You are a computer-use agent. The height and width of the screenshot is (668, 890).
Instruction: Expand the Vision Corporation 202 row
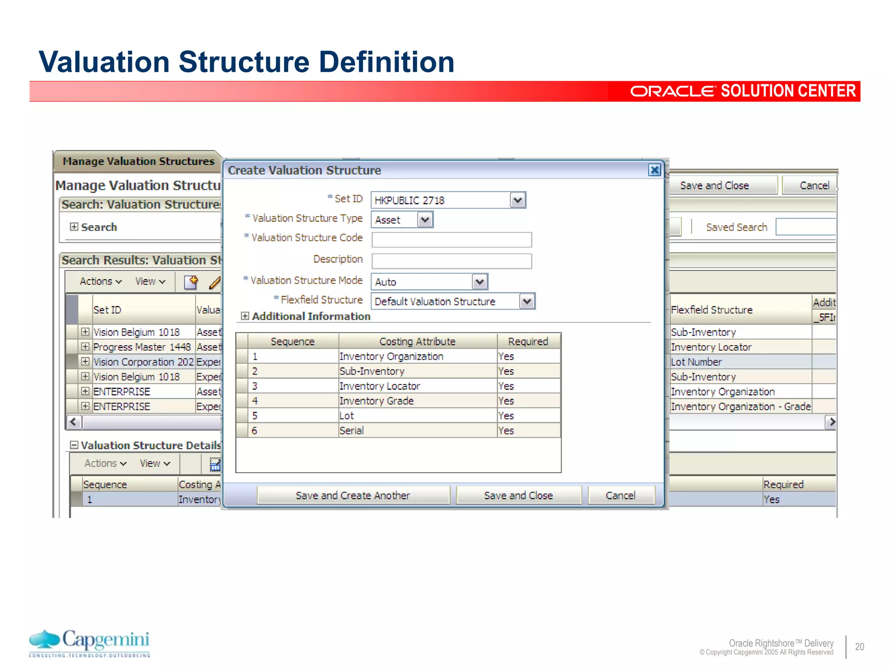tap(85, 361)
